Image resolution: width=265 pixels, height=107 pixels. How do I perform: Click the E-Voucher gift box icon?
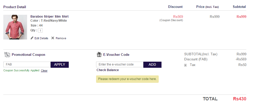click(x=99, y=55)
